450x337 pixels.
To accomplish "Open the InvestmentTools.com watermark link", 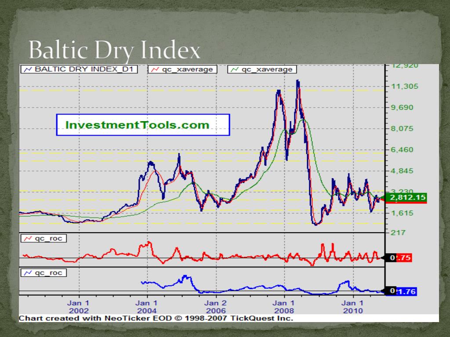I will point(143,125).
